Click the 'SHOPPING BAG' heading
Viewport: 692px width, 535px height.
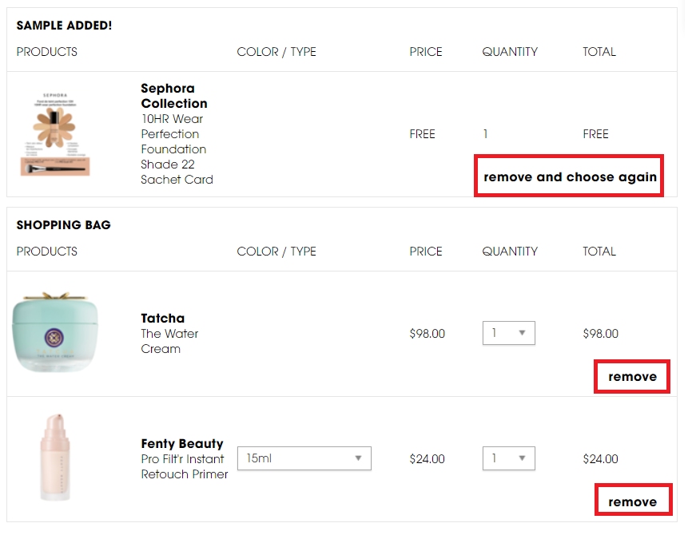click(x=63, y=225)
